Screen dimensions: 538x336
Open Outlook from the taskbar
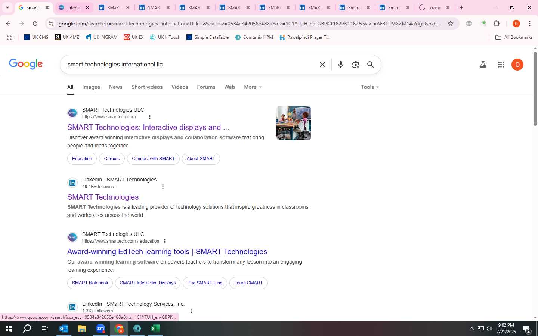(64, 329)
